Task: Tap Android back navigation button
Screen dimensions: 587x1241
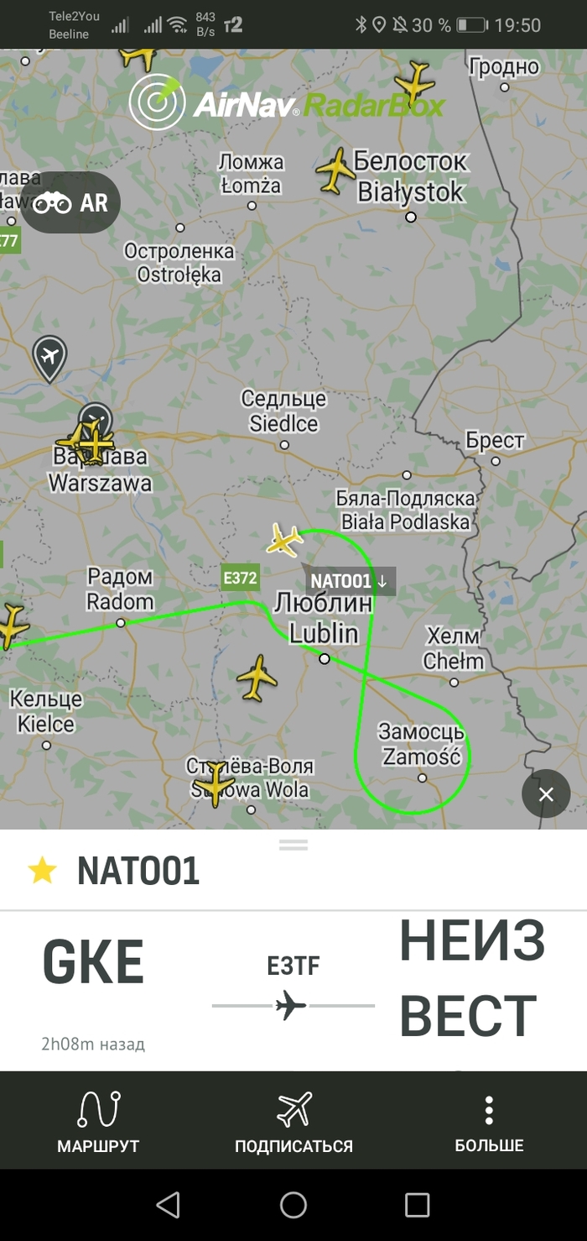Action: [x=168, y=1205]
